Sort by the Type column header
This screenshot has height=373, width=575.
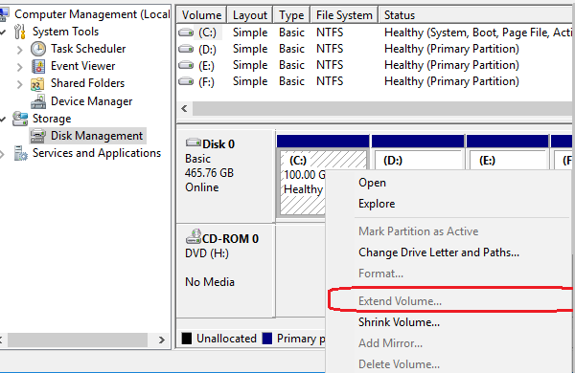click(291, 15)
